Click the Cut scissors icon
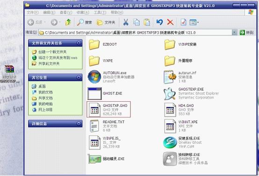This screenshot has width=259, height=176. (126, 22)
